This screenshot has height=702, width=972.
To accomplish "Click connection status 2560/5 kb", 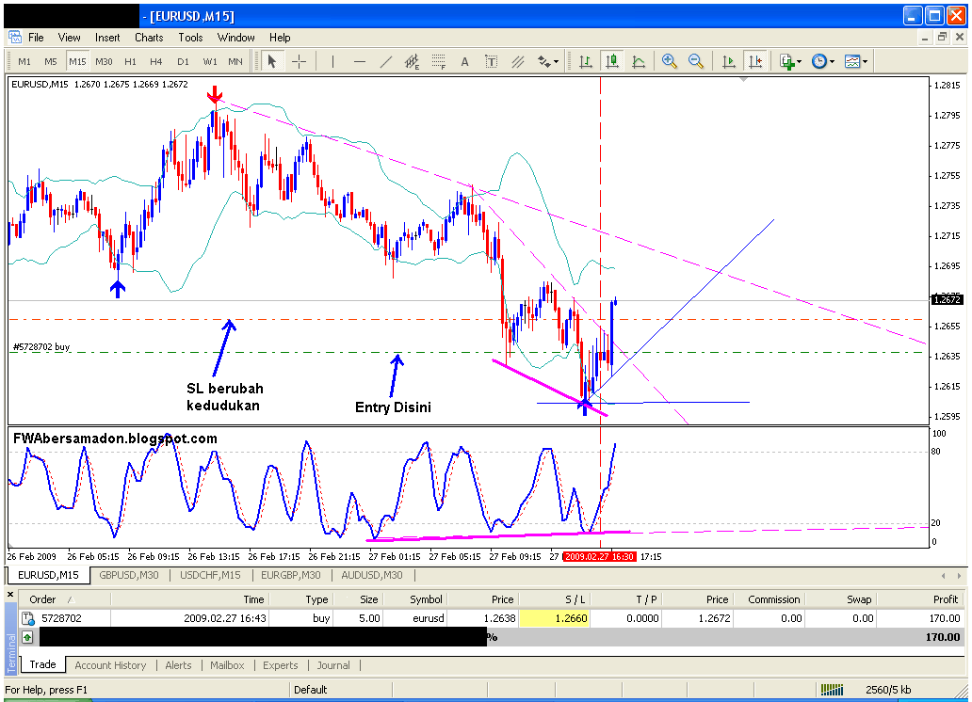I will 888,690.
